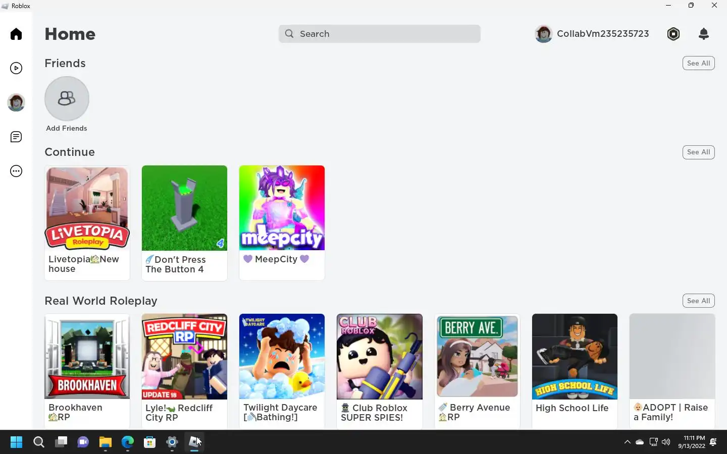
Task: Open the volume speaker tray icon
Action: (x=666, y=442)
